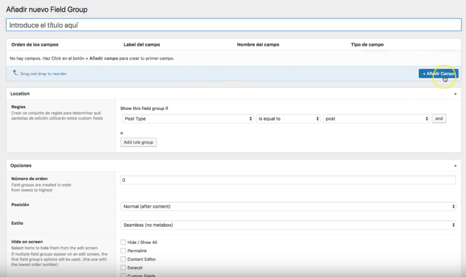Viewport: 466px width, 277px height.
Task: Click the 'Drag and drop to reorder' text
Action: coord(43,74)
